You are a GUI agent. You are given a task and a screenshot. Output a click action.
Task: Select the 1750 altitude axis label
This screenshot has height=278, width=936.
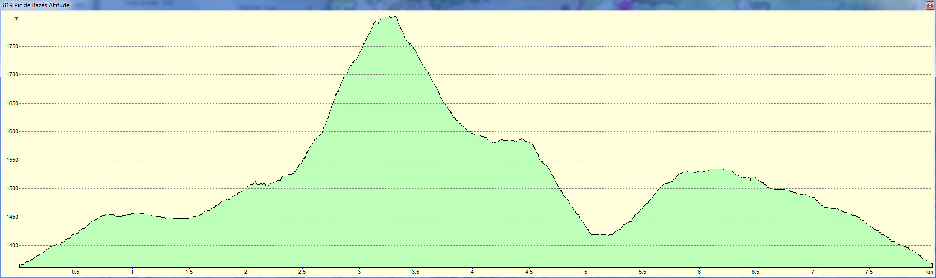pos(12,47)
